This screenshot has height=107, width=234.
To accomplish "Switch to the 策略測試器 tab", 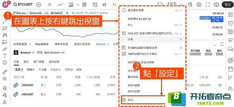I will pos(61,44).
